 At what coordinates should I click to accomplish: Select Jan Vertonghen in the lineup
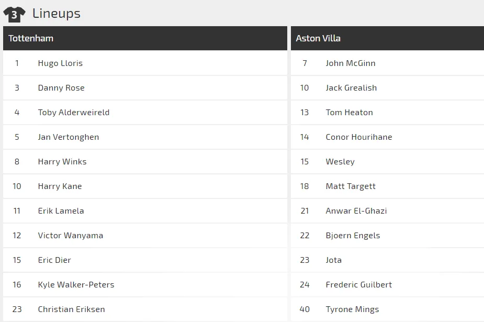69,137
